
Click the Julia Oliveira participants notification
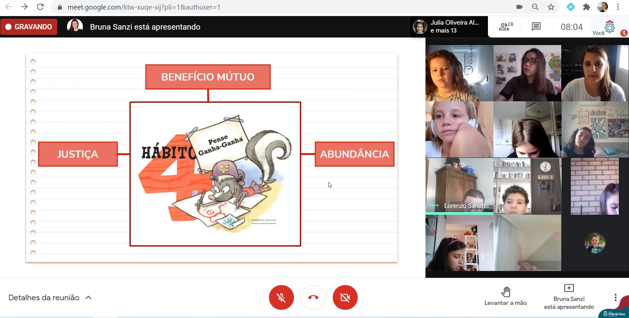click(448, 27)
